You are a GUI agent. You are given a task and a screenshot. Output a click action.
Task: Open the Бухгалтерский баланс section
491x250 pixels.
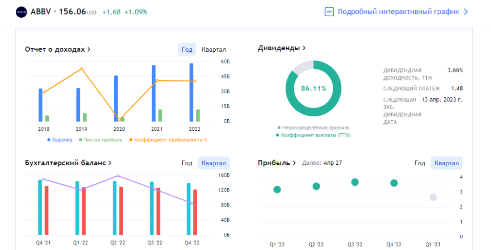pos(68,163)
